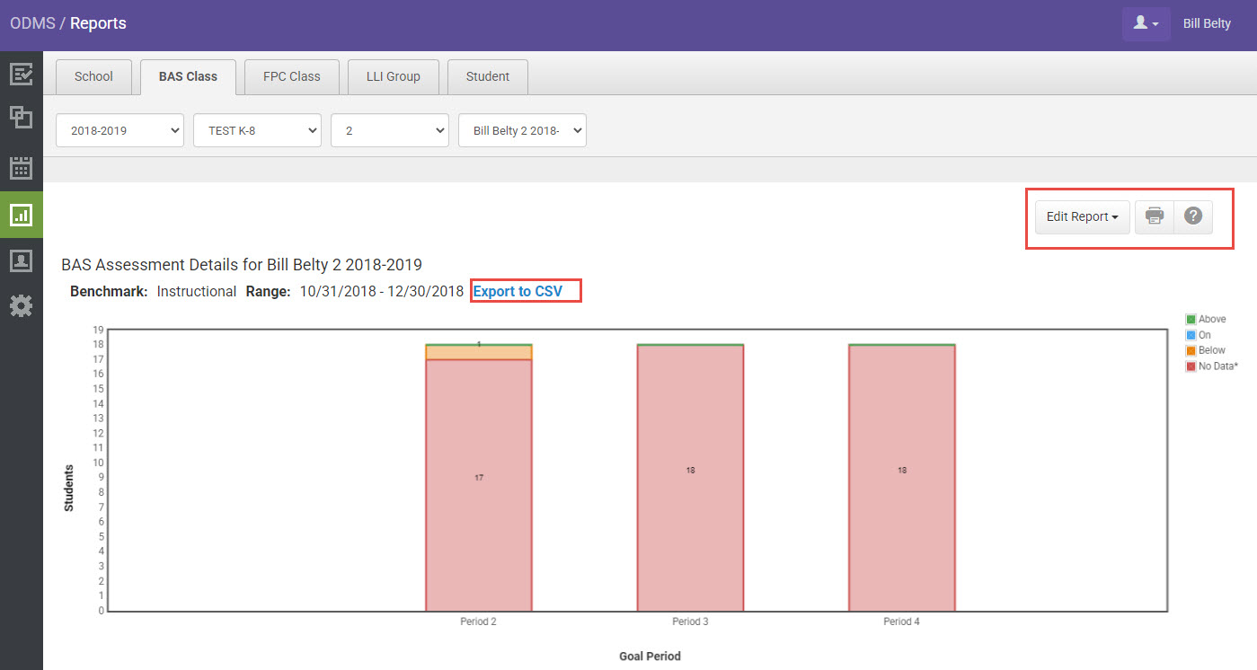The image size is (1257, 670).
Task: Click the green Above legend swatch
Action: [1191, 320]
